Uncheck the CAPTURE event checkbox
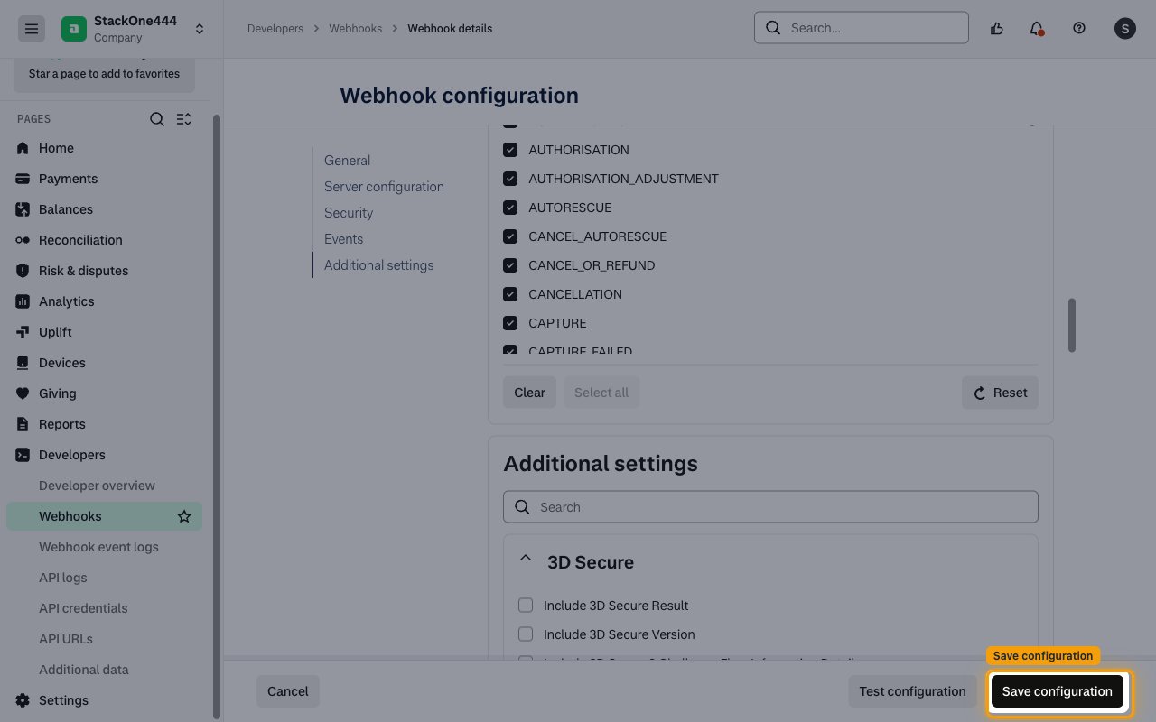The width and height of the screenshot is (1156, 722). click(x=510, y=323)
